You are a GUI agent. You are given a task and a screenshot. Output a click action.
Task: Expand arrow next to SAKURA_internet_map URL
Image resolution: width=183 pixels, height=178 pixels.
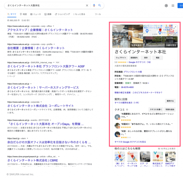click(54, 62)
